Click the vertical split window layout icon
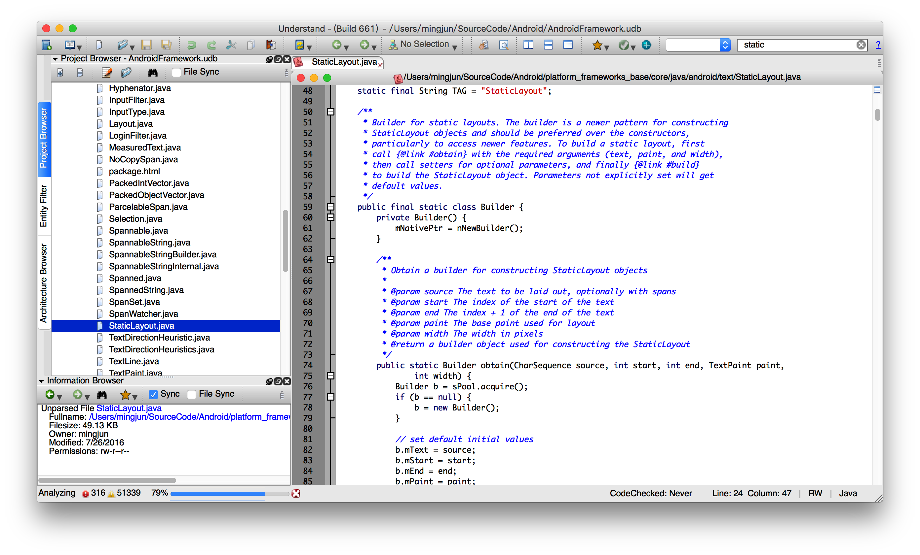 [528, 45]
